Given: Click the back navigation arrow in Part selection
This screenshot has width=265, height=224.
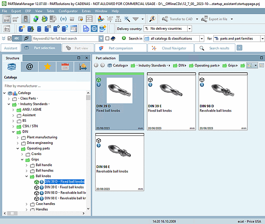Looking at the screenshot, I should click(96, 65).
